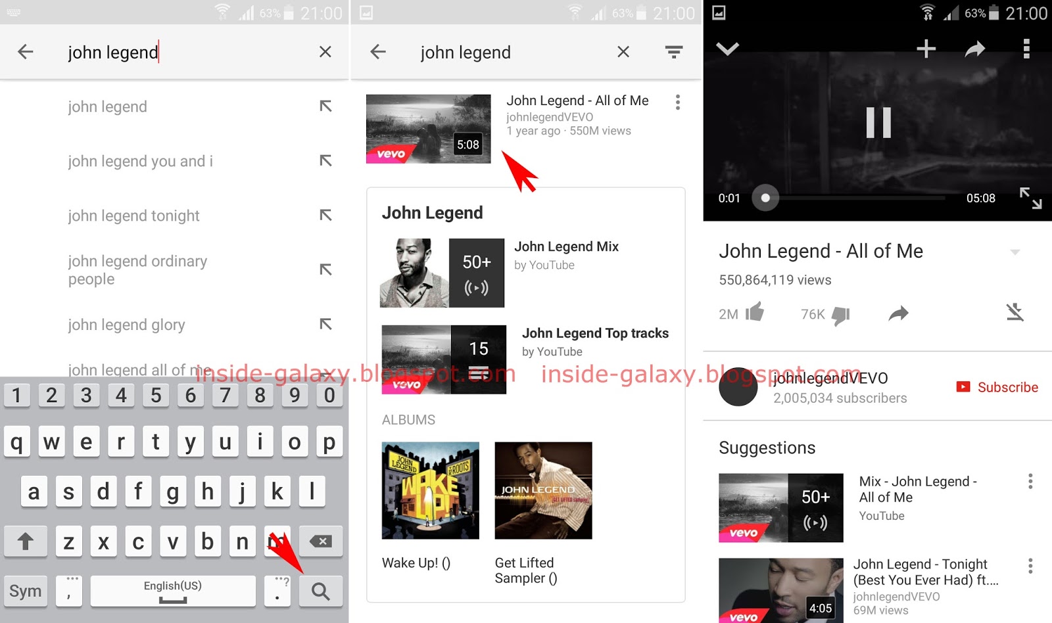Open the 'Wake Up!' album cover

click(431, 490)
